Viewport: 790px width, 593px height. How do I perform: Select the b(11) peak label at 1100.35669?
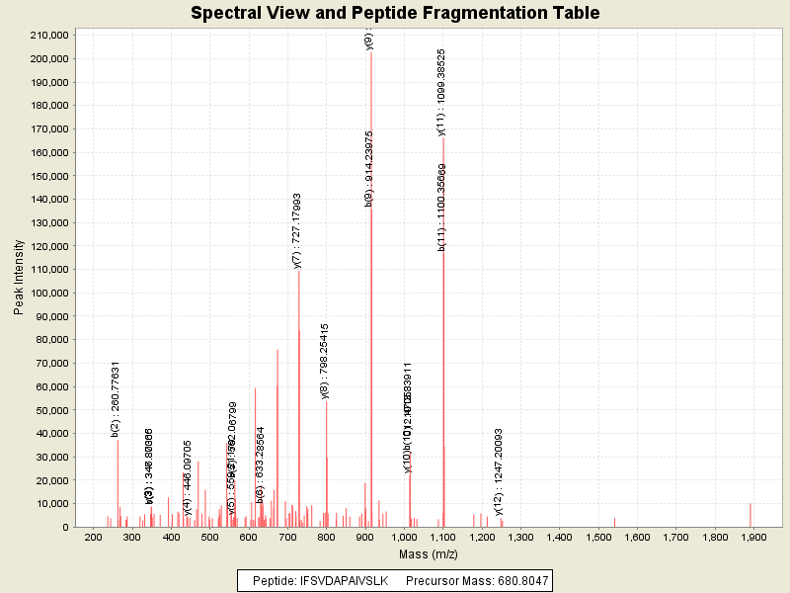442,208
